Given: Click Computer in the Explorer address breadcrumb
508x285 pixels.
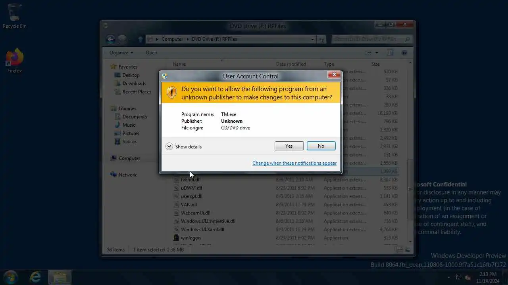Looking at the screenshot, I should (x=172, y=39).
